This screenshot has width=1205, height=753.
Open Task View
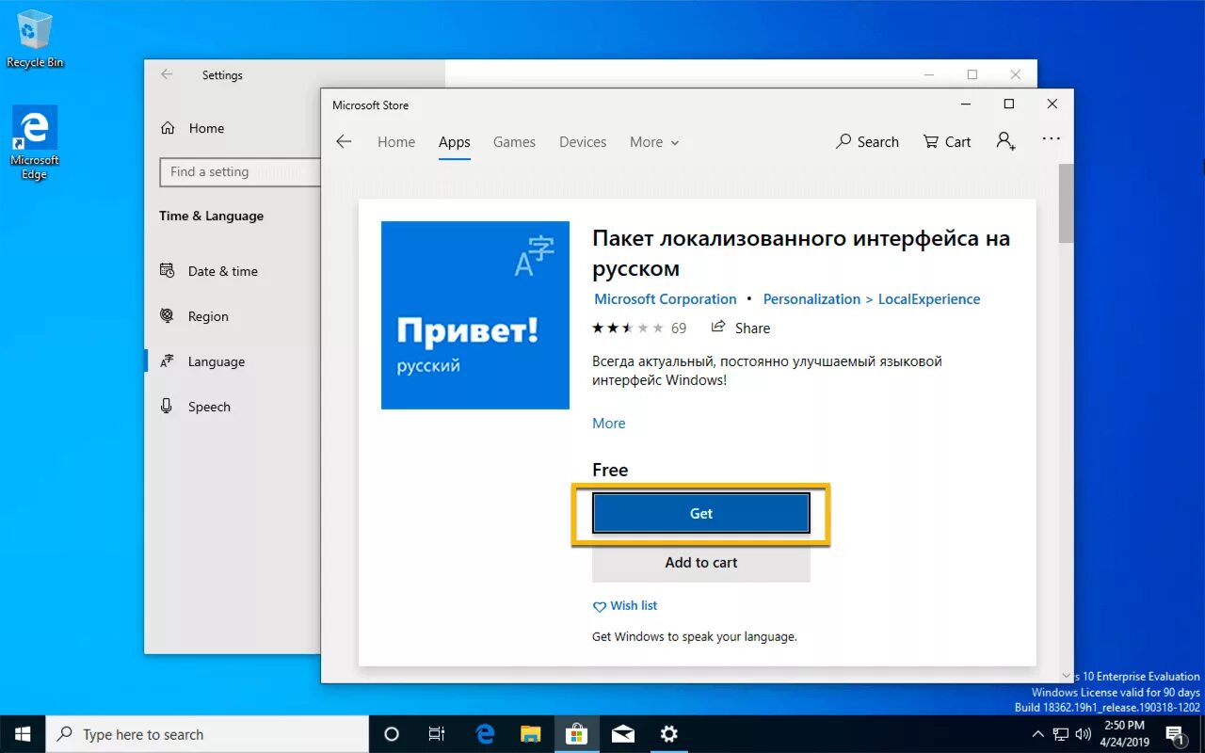[437, 734]
